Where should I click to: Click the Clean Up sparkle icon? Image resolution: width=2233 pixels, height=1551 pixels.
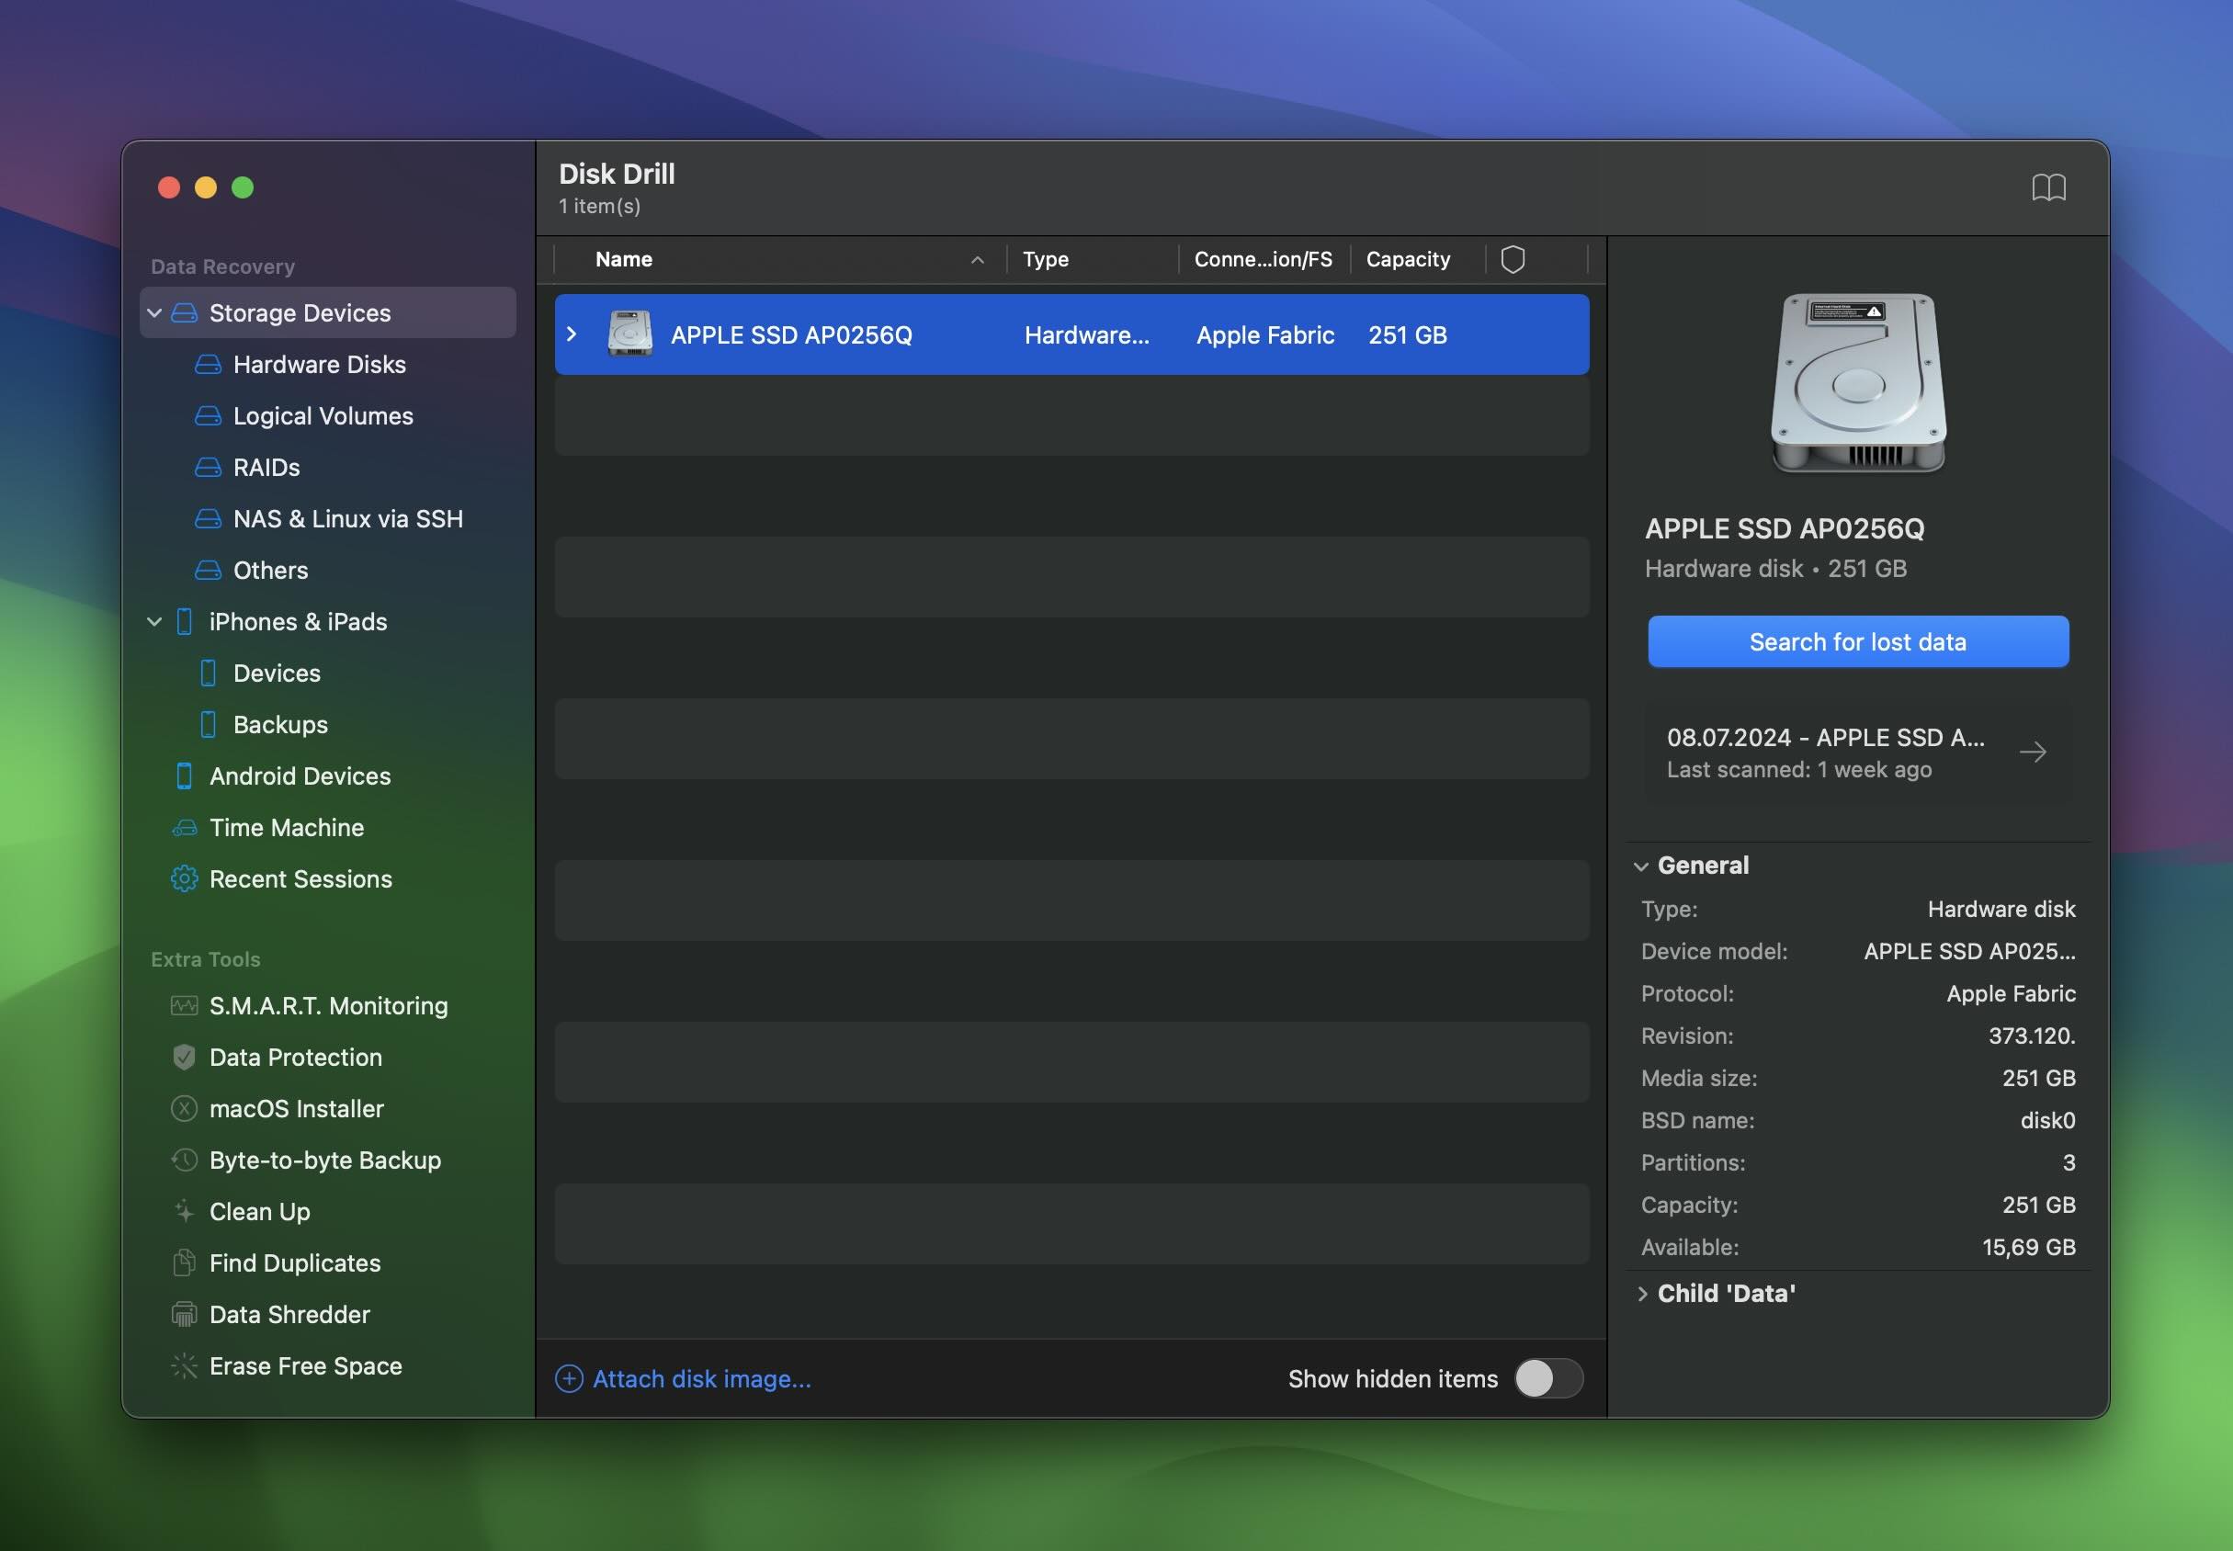pos(184,1212)
